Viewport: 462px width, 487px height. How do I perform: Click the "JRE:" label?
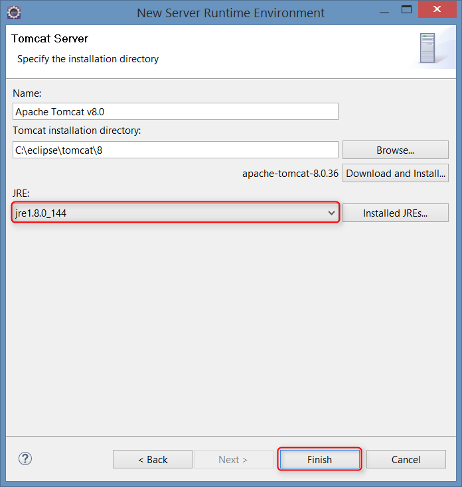(x=21, y=193)
